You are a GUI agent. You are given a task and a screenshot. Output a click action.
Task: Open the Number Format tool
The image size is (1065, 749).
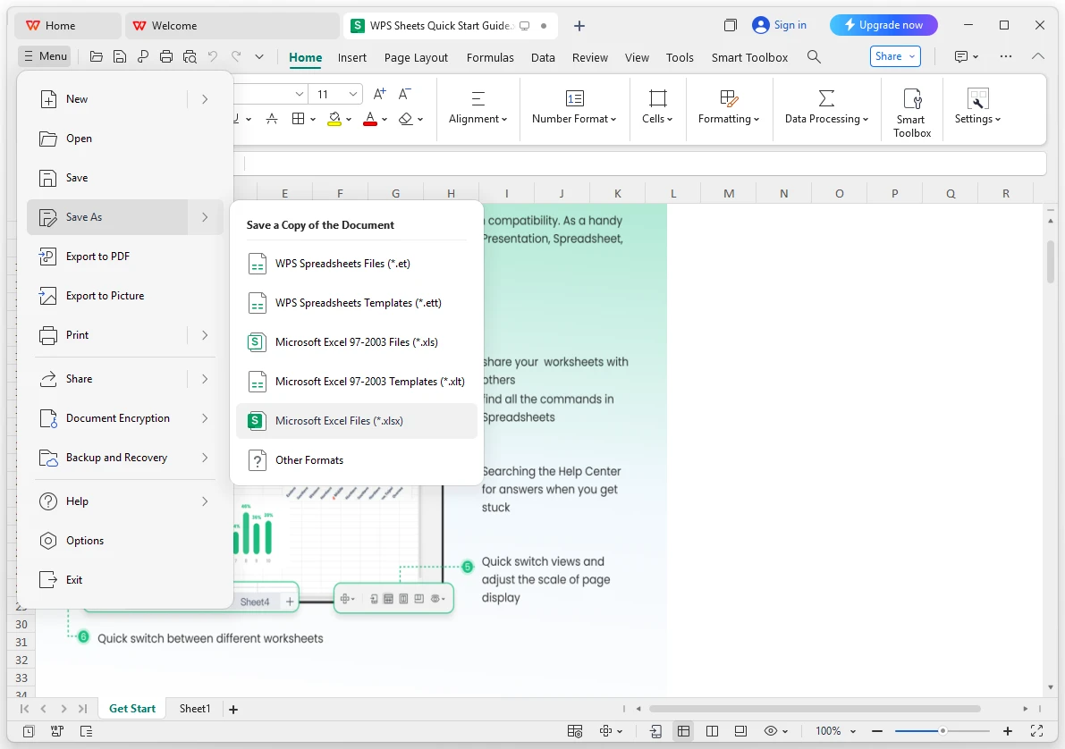click(x=574, y=108)
